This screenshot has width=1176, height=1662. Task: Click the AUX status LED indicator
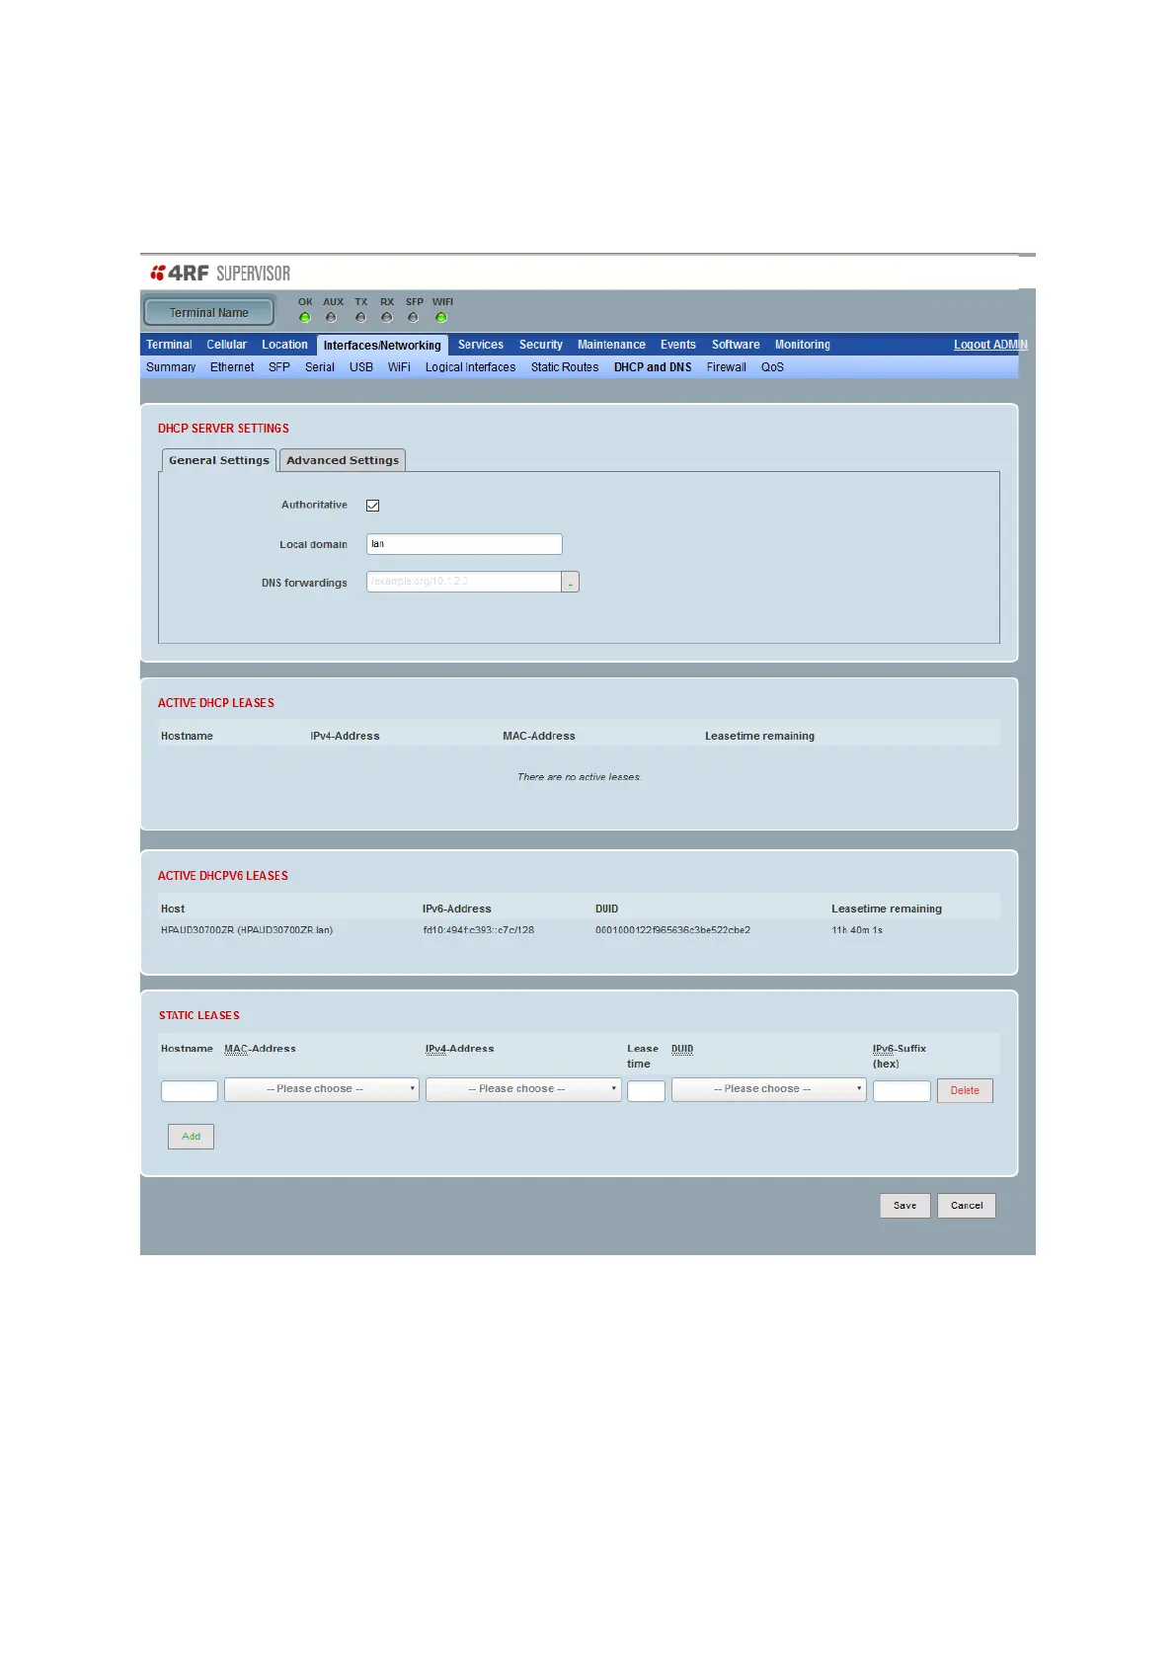331,318
